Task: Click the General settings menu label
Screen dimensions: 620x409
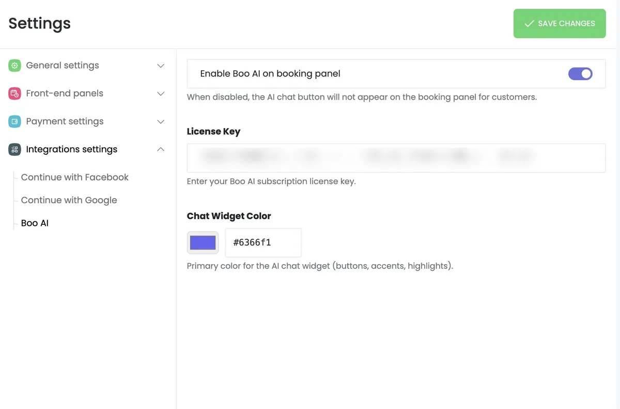Action: 63,66
